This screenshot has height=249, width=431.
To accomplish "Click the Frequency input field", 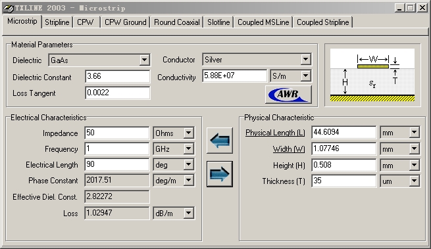I will (117, 148).
